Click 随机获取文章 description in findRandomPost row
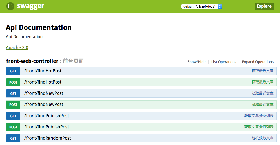 (263, 138)
